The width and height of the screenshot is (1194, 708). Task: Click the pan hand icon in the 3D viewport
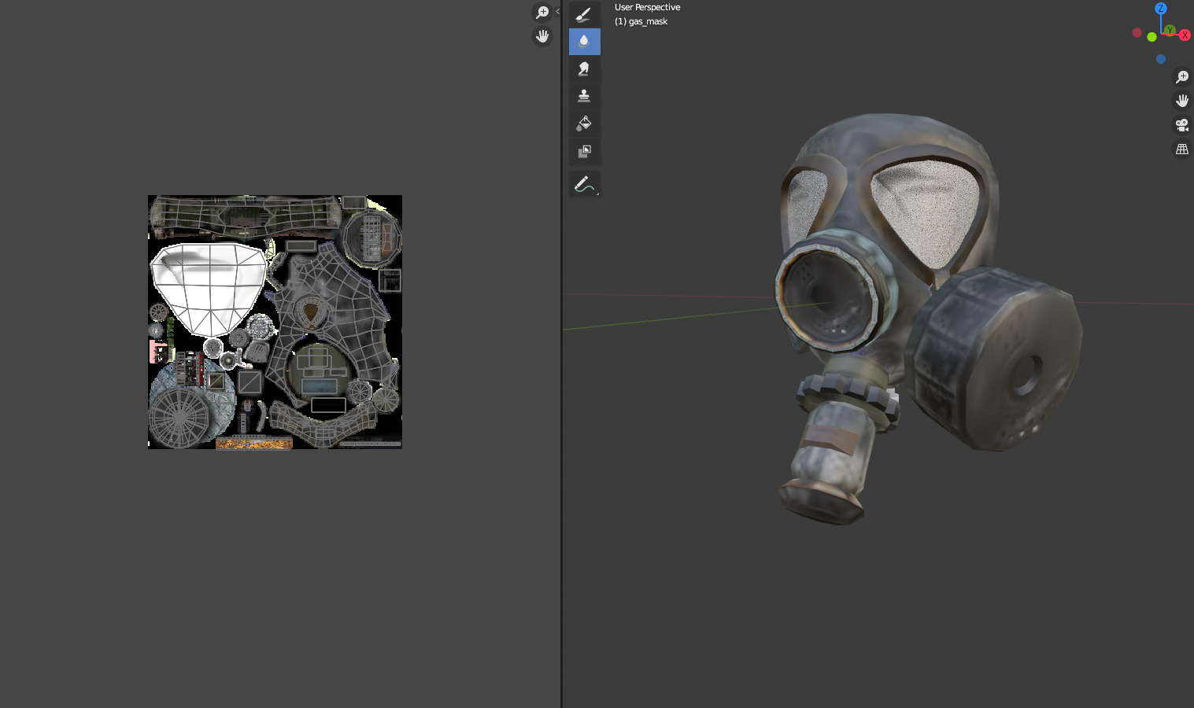point(1181,100)
